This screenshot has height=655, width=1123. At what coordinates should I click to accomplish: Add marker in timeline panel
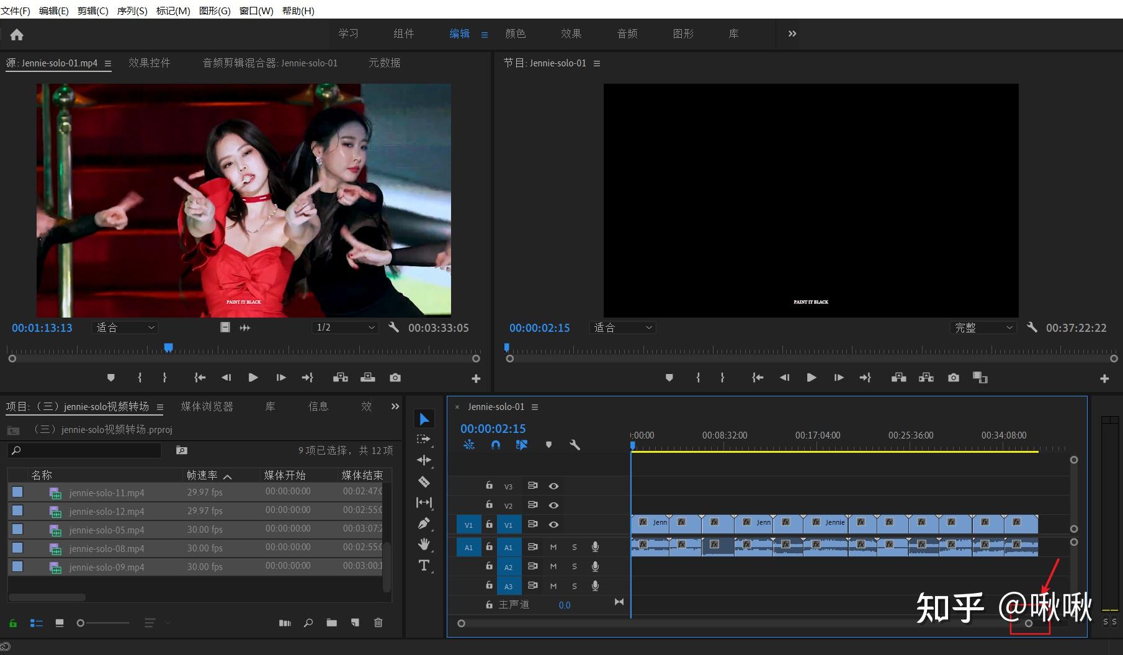coord(548,445)
